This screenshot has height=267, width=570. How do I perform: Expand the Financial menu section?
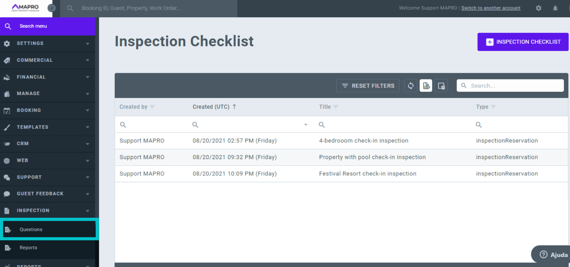coord(47,77)
